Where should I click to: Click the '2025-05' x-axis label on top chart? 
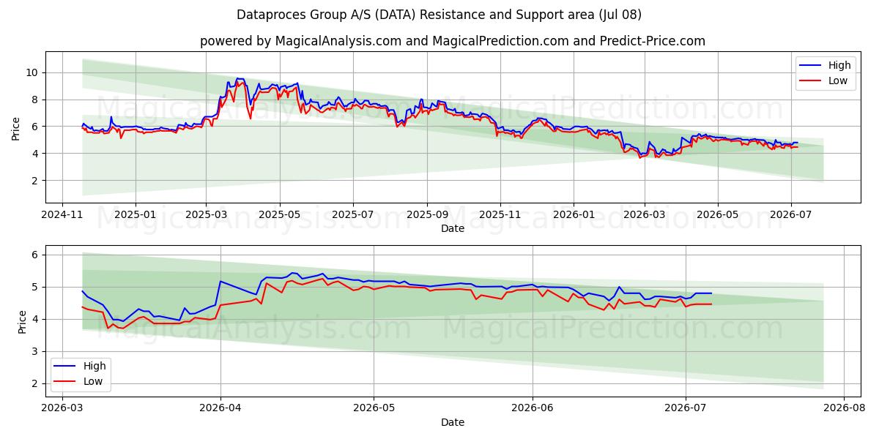click(280, 216)
